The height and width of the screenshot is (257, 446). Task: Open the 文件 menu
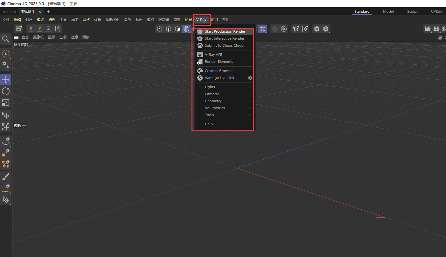pyautogui.click(x=6, y=20)
